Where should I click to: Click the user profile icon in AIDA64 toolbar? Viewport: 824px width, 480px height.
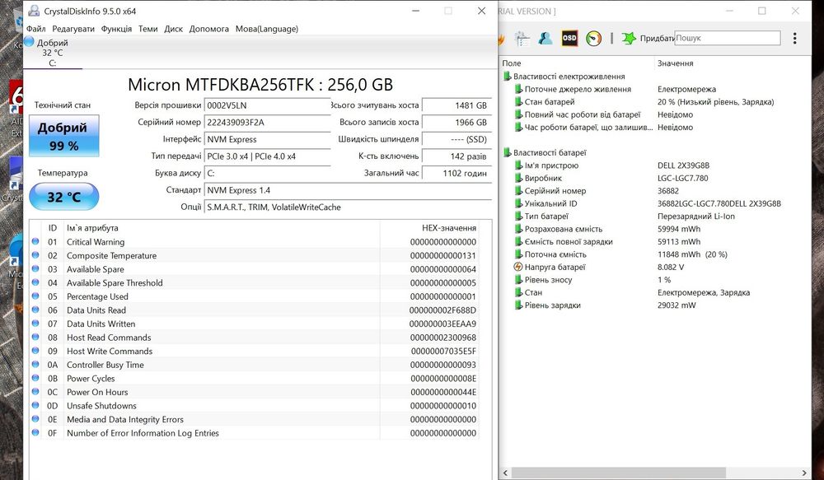coord(545,39)
